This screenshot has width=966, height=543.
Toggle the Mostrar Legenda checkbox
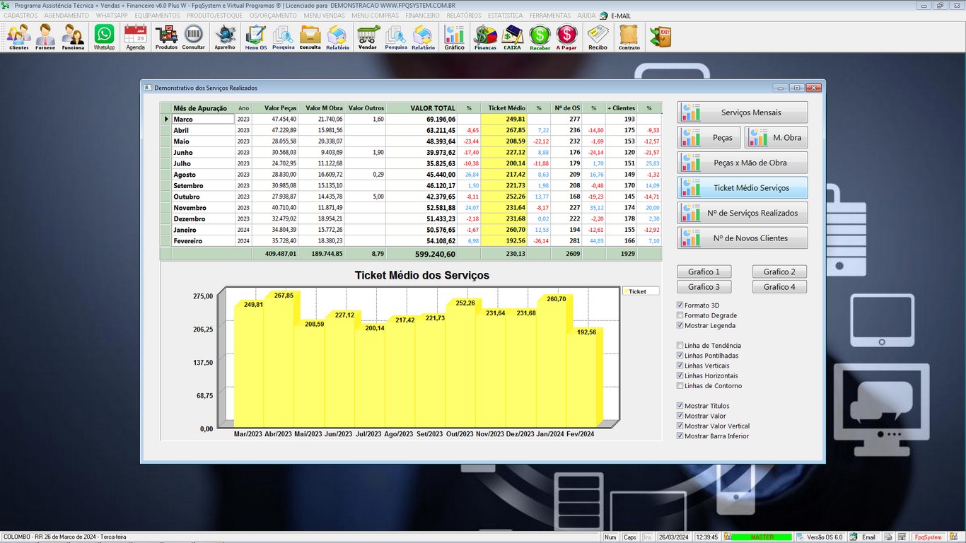pos(680,325)
